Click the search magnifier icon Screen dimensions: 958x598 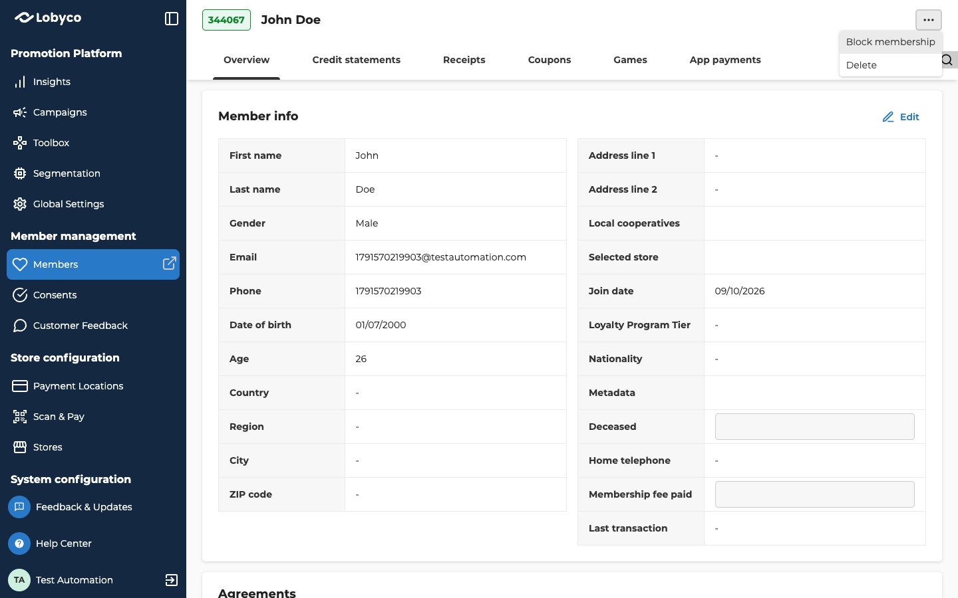[x=947, y=60]
